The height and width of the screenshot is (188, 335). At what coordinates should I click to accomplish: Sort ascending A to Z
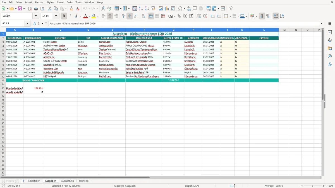(x=141, y=9)
